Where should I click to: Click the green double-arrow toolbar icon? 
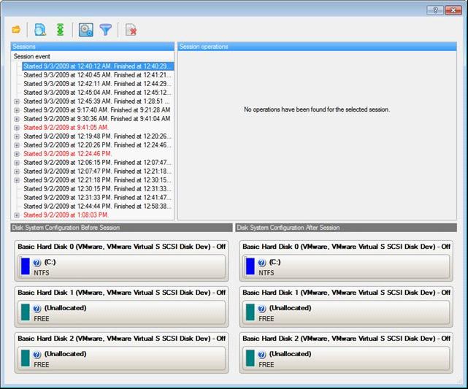point(60,30)
